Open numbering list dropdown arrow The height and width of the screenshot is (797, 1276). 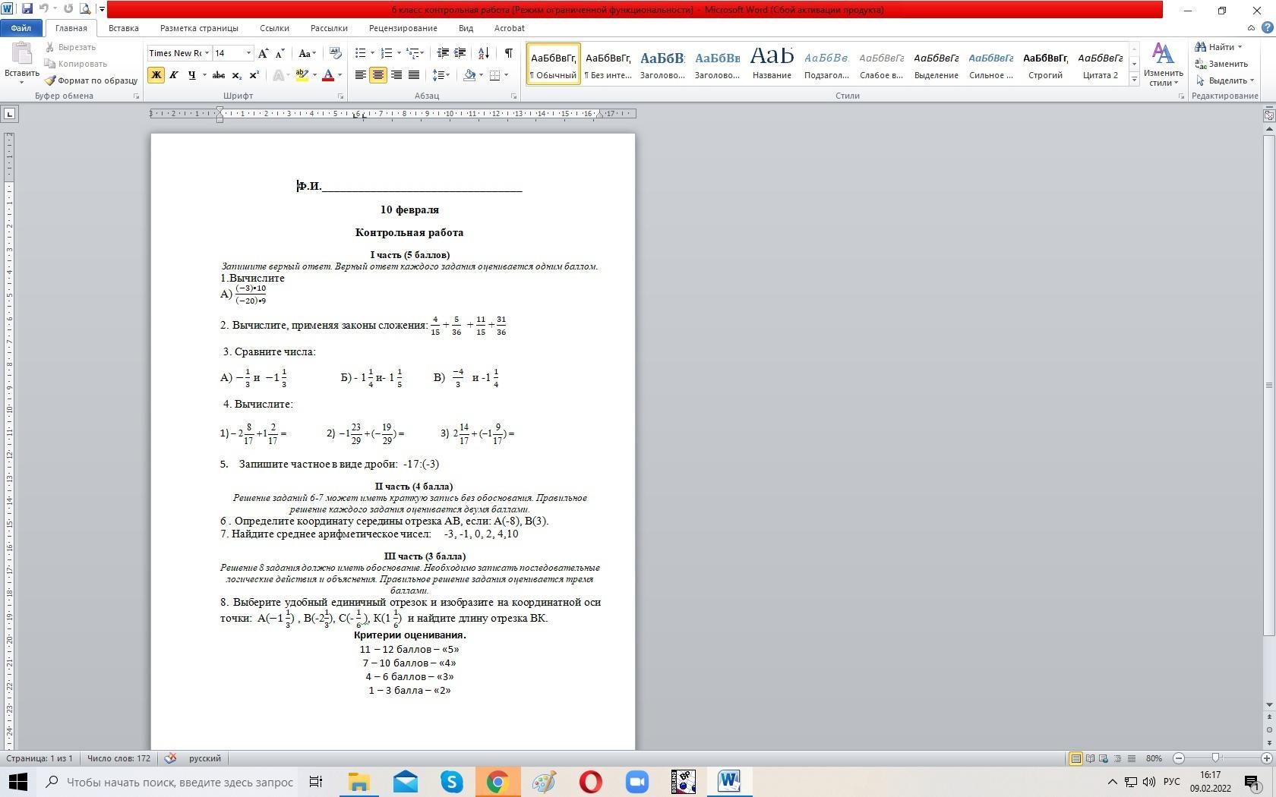399,53
